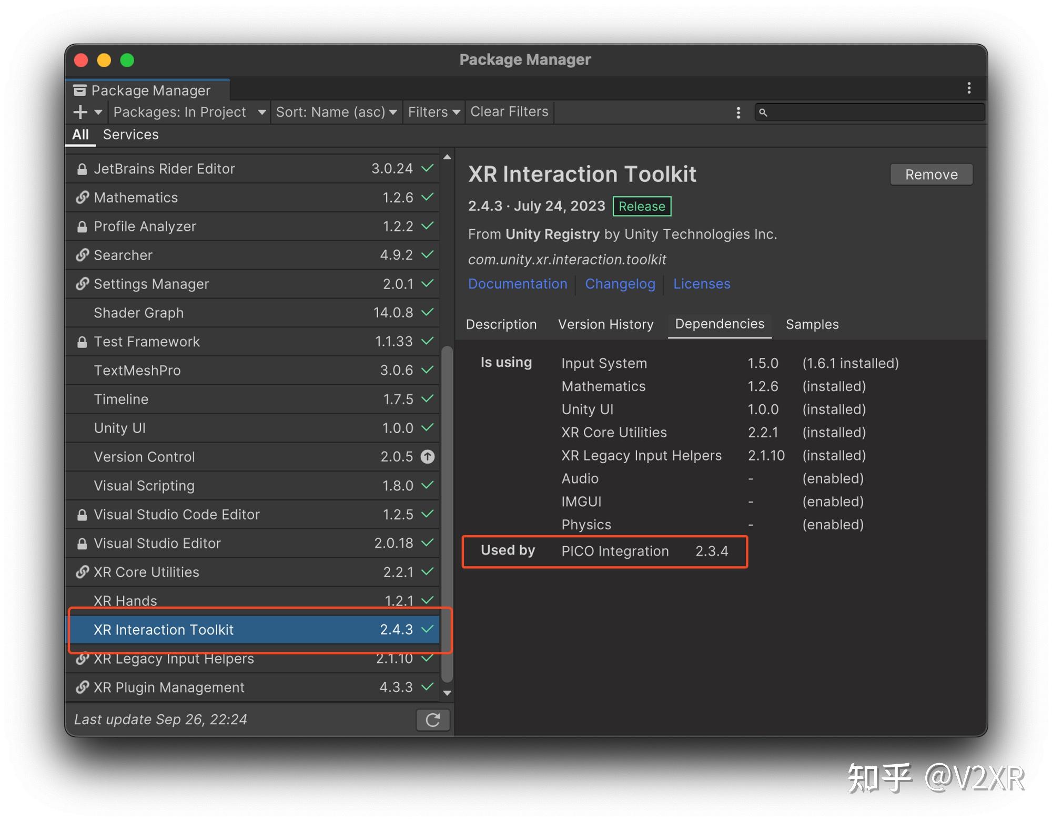Click the refresh package list icon
1052x822 pixels.
click(432, 720)
